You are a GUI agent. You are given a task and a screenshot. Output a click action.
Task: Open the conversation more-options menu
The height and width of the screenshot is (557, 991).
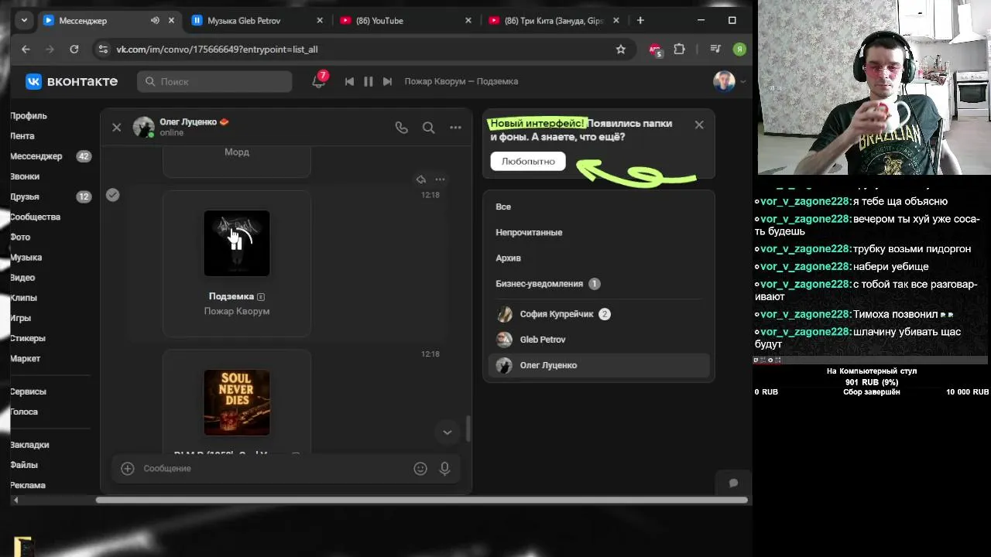coord(455,128)
